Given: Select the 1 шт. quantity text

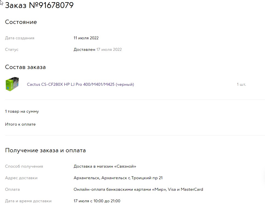Looking at the screenshot, I should pyautogui.click(x=241, y=84).
